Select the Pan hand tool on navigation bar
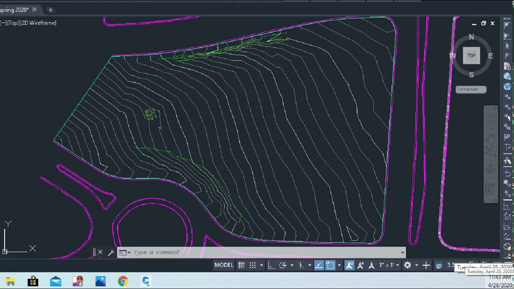Image resolution: width=514 pixels, height=289 pixels. pyautogui.click(x=491, y=139)
